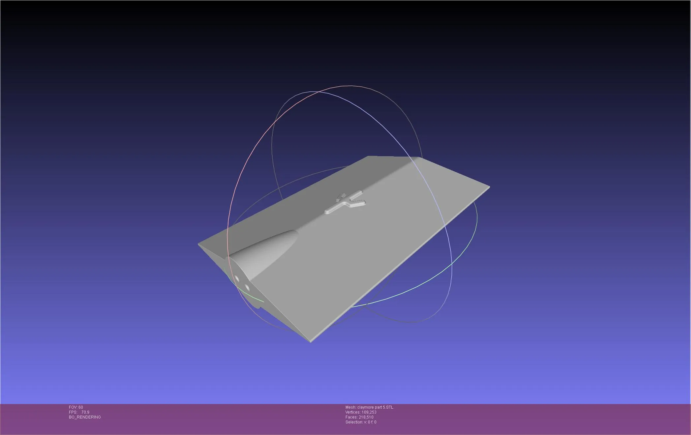Click the right corner tip of the mesh
The image size is (691, 435).
(x=489, y=187)
